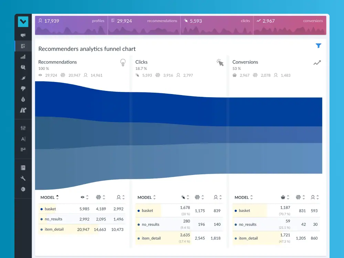Sort Conversions table by basket icon column
The image size is (344, 258).
(x=285, y=197)
